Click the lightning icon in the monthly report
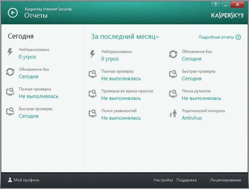Image resolution: width=249 pixels, height=189 pixels. [x=93, y=54]
